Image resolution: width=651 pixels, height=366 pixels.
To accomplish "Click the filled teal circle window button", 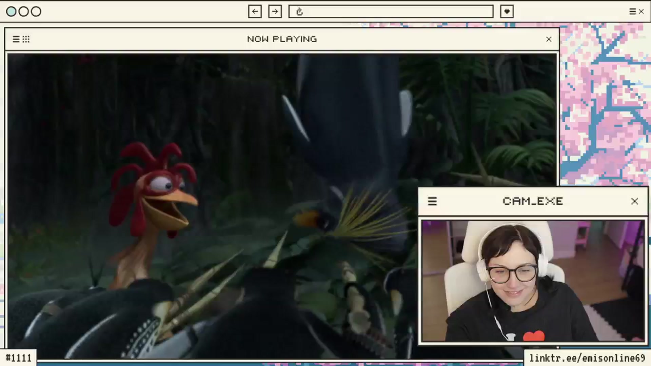I will click(11, 12).
